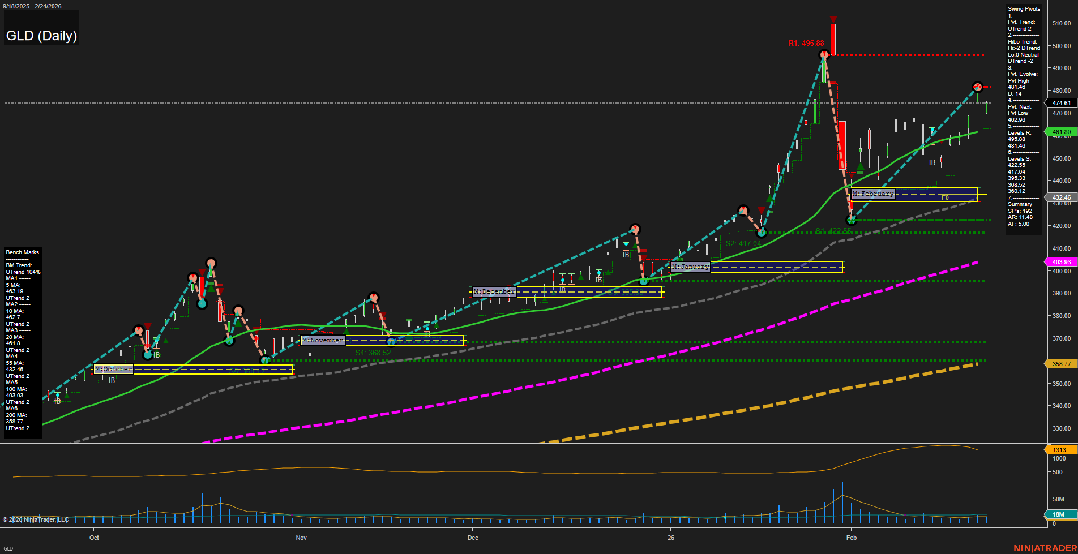The height and width of the screenshot is (554, 1078).
Task: Click the R1: 495.88 resistance label
Action: pos(806,42)
